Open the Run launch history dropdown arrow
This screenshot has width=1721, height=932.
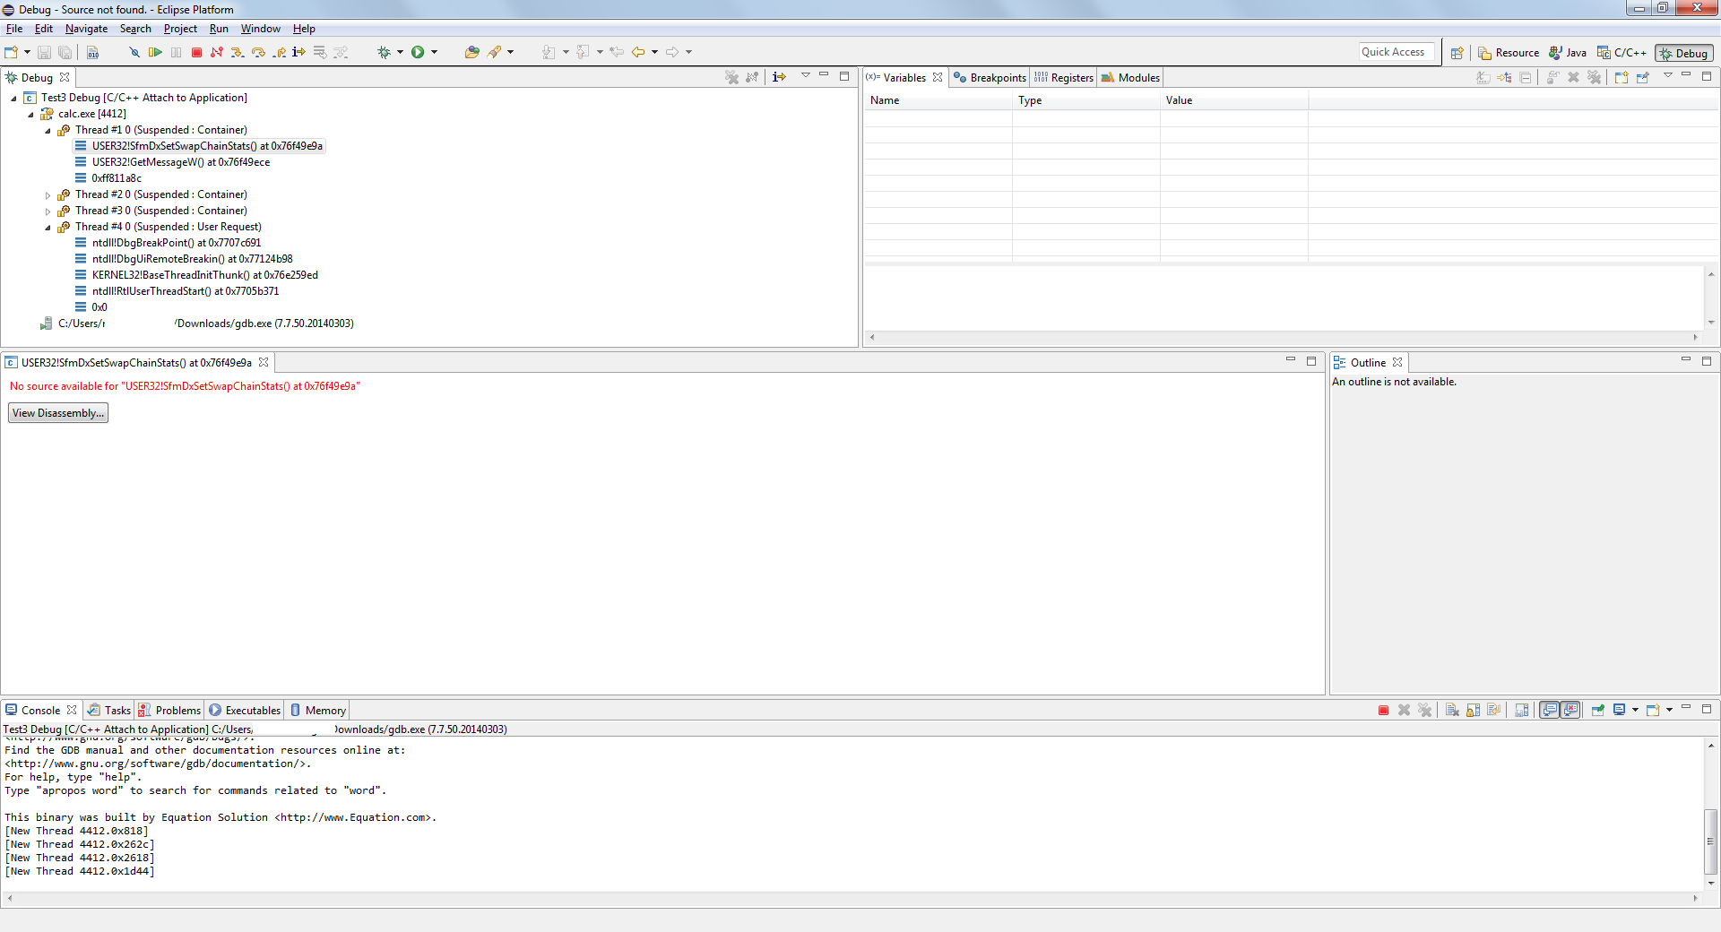(x=434, y=52)
